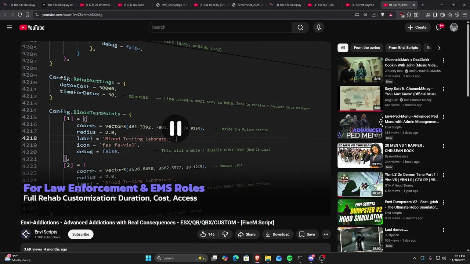Go to the YouTube home logo
The image size is (470, 264).
(x=32, y=27)
